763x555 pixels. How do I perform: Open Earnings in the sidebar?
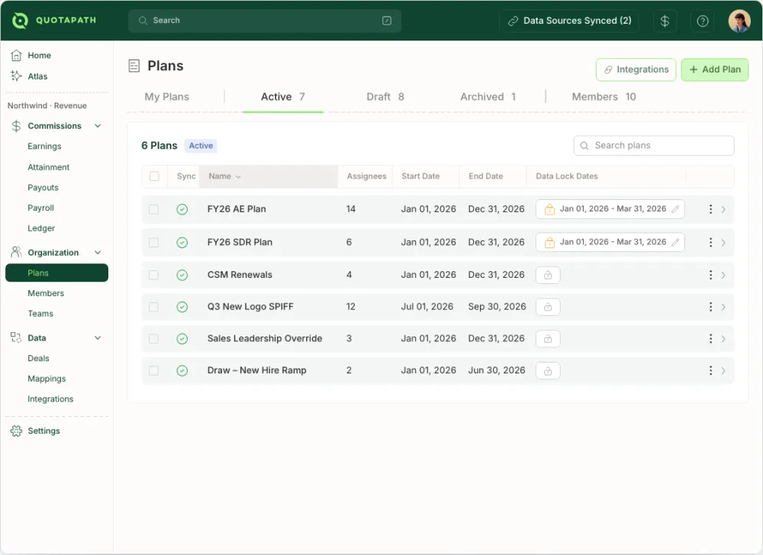pyautogui.click(x=44, y=146)
